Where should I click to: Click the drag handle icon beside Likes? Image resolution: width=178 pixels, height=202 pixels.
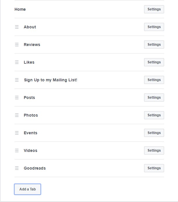point(17,62)
